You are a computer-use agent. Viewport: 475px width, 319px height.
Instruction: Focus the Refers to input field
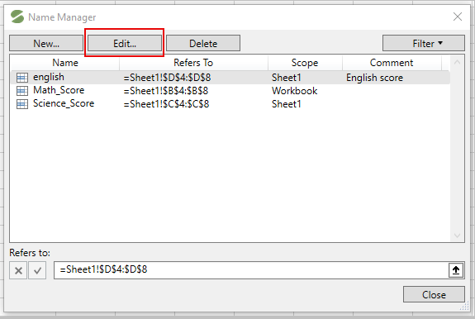[x=251, y=270]
